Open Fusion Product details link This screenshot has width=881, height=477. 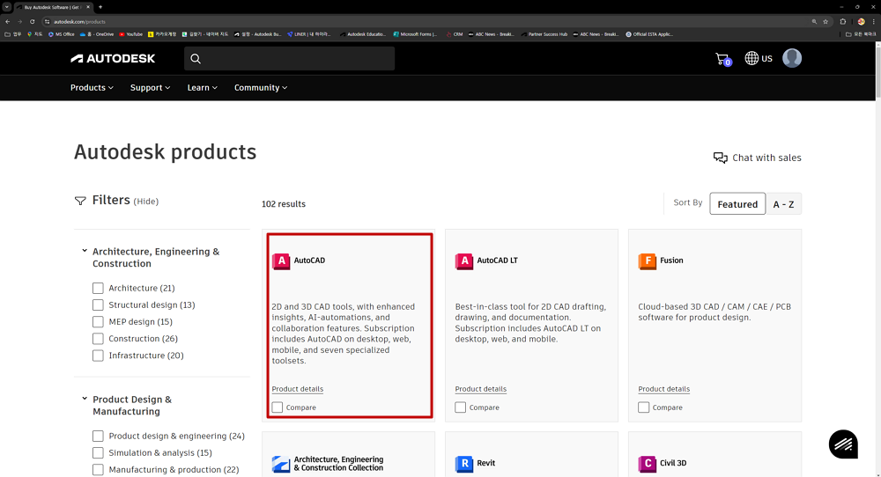[x=663, y=389]
